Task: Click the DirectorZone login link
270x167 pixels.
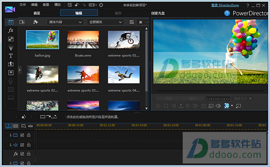Action: (x=225, y=5)
